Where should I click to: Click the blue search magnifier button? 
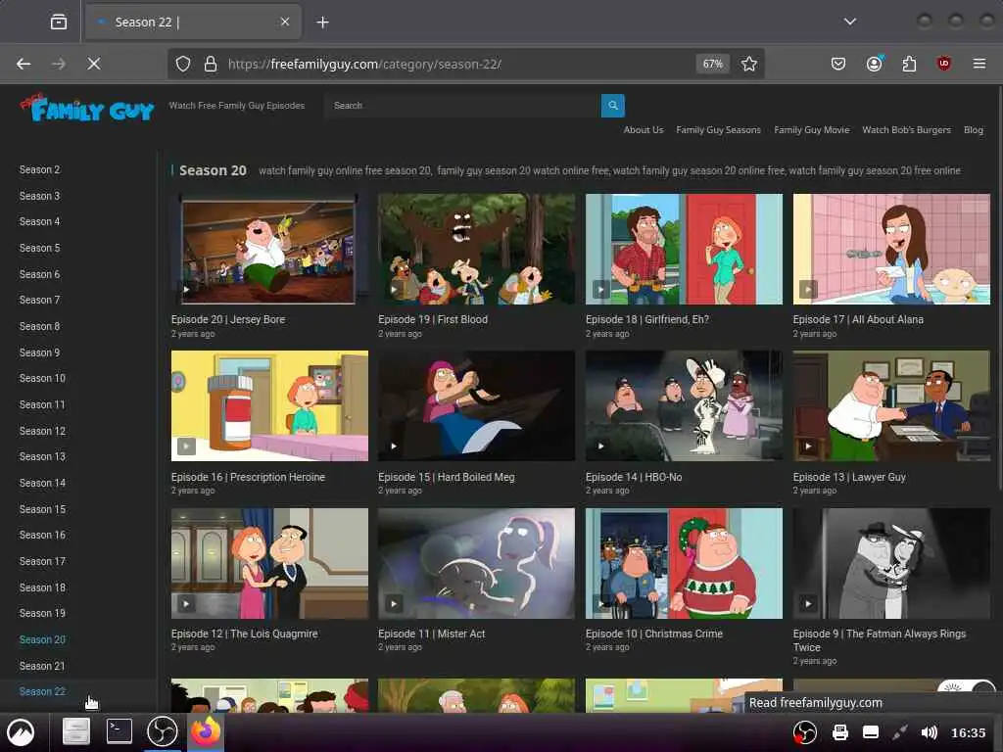613,106
